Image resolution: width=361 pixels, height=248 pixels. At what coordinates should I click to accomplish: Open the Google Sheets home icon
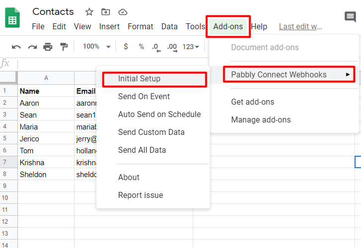coord(12,18)
